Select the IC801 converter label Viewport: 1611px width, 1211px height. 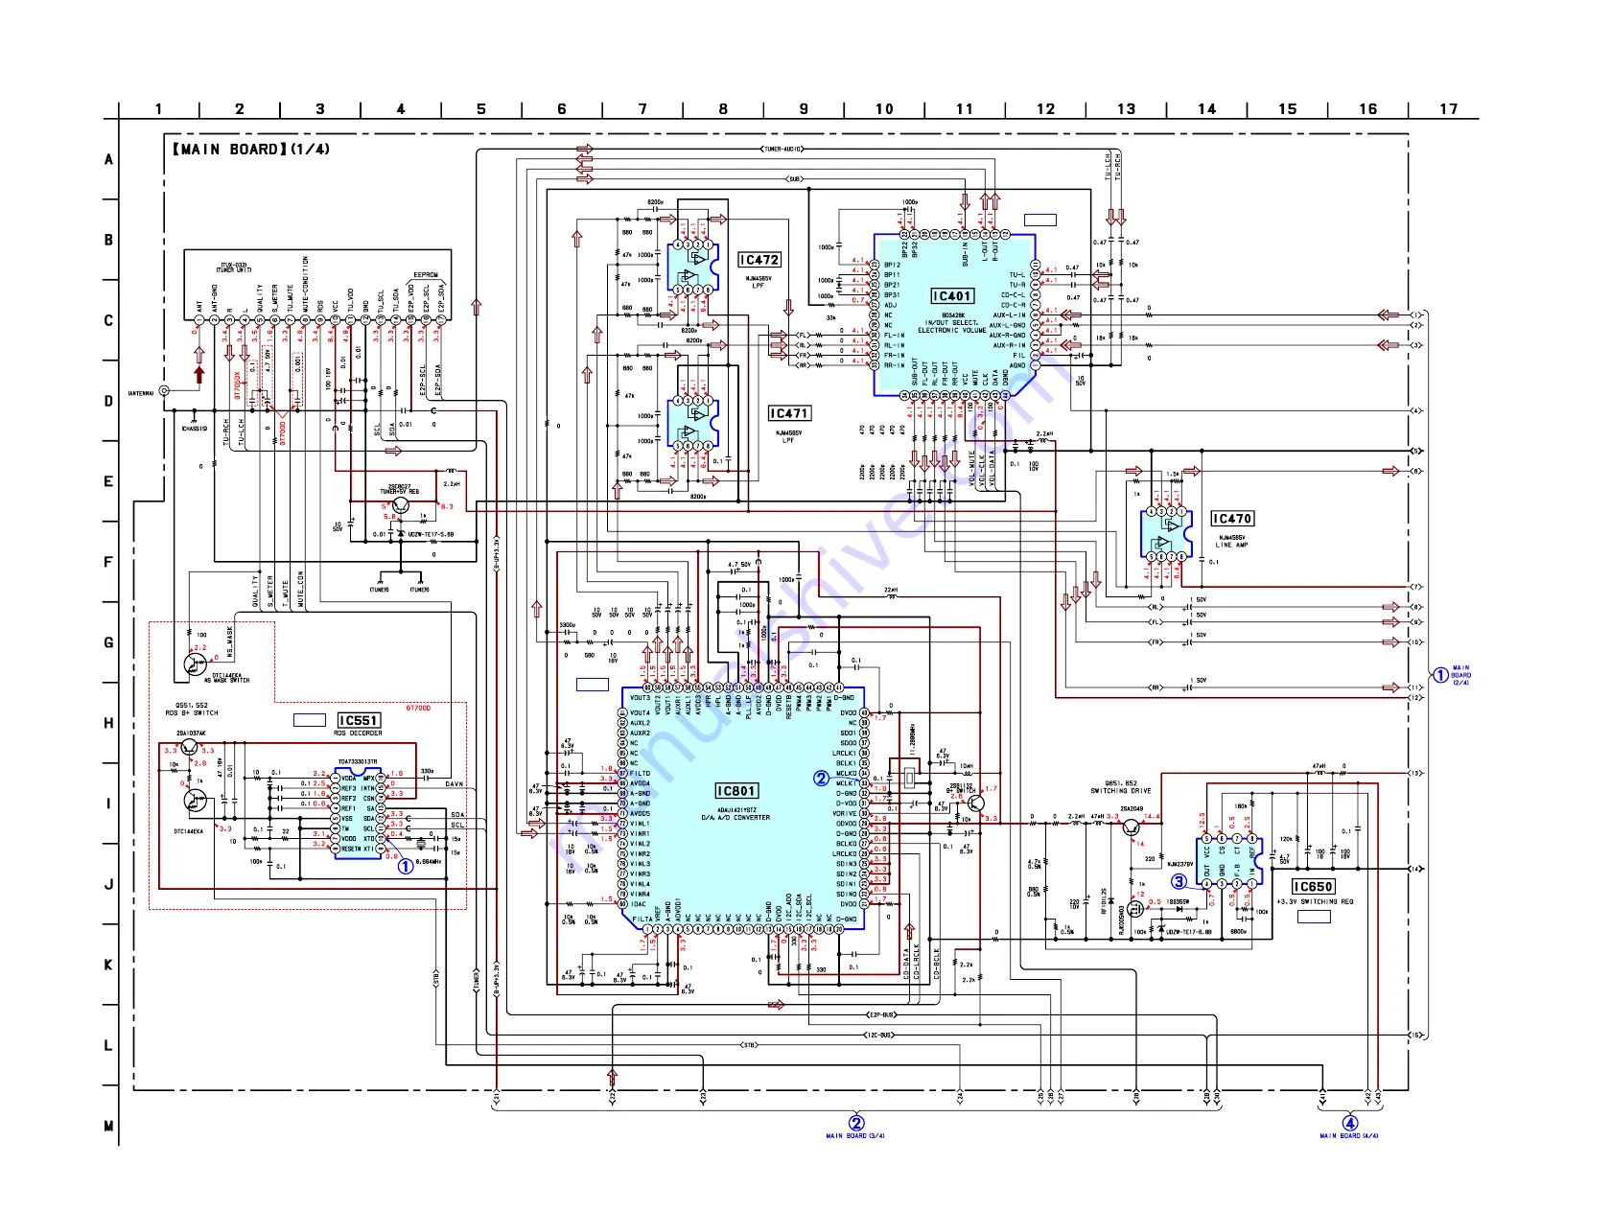(736, 791)
